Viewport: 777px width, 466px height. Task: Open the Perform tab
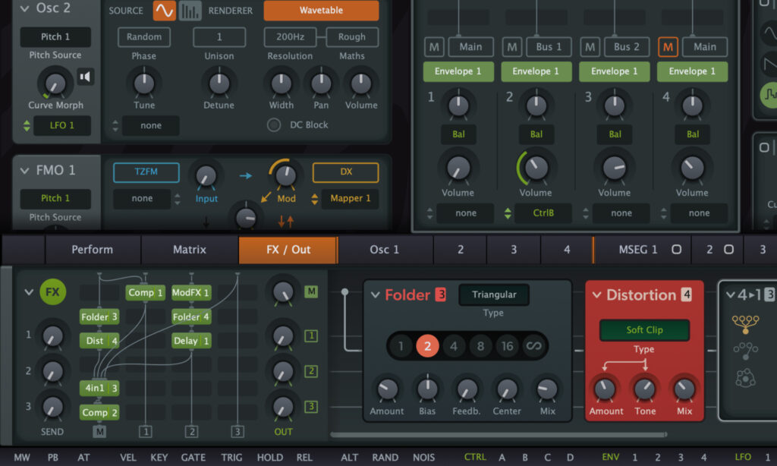92,249
